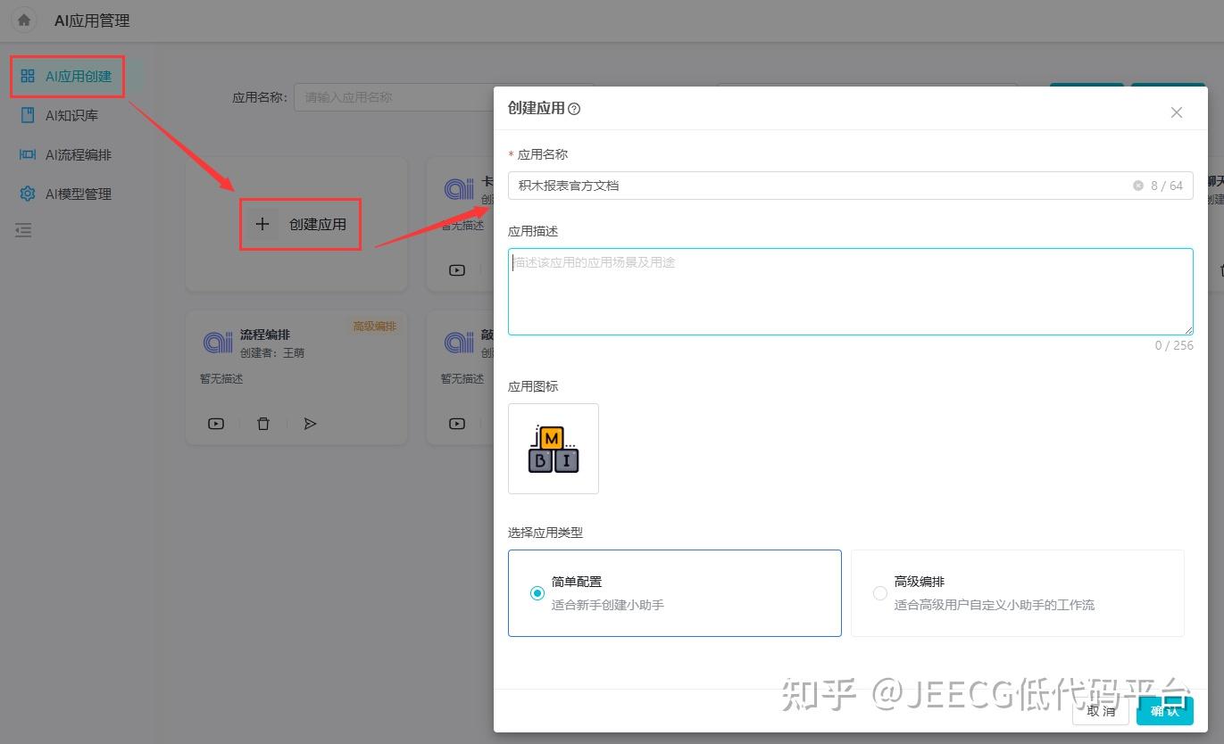Delete the 流程编排 app via trash icon
This screenshot has height=744, width=1224.
pyautogui.click(x=263, y=424)
